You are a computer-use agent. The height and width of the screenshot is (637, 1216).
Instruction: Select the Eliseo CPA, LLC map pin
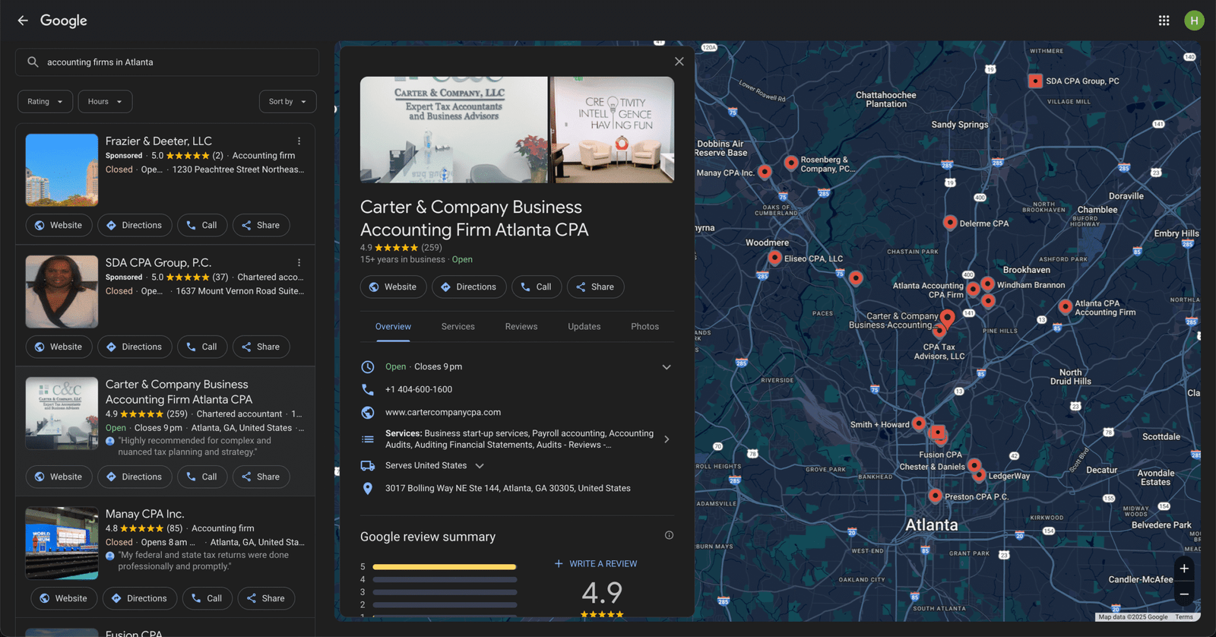tap(774, 258)
